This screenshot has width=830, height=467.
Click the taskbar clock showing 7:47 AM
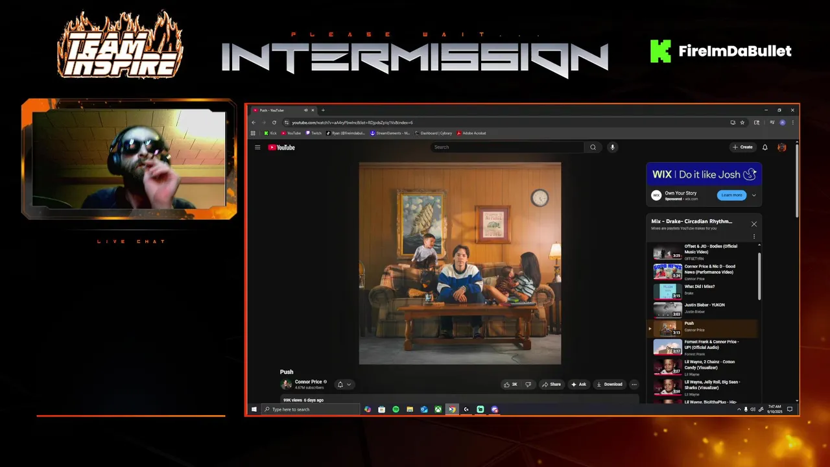coord(775,409)
